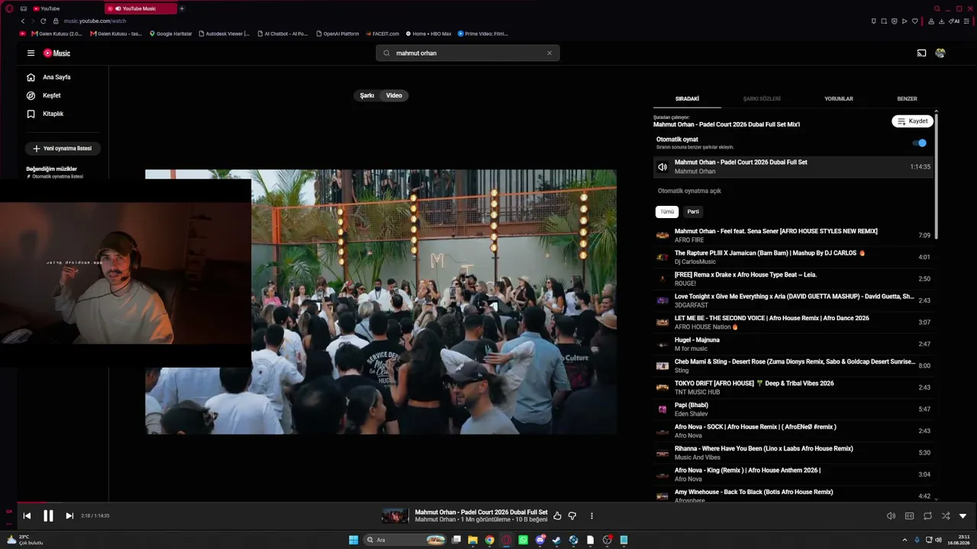Open the FACEIT.com bookmark
The width and height of the screenshot is (977, 549).
(x=382, y=34)
